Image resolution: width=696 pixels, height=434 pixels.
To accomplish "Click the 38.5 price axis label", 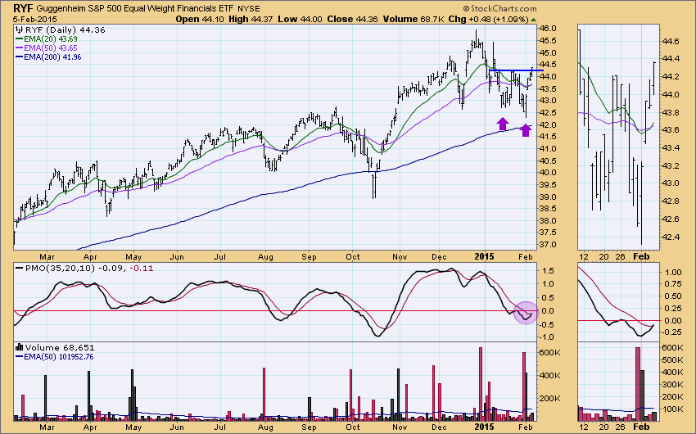I will click(547, 209).
